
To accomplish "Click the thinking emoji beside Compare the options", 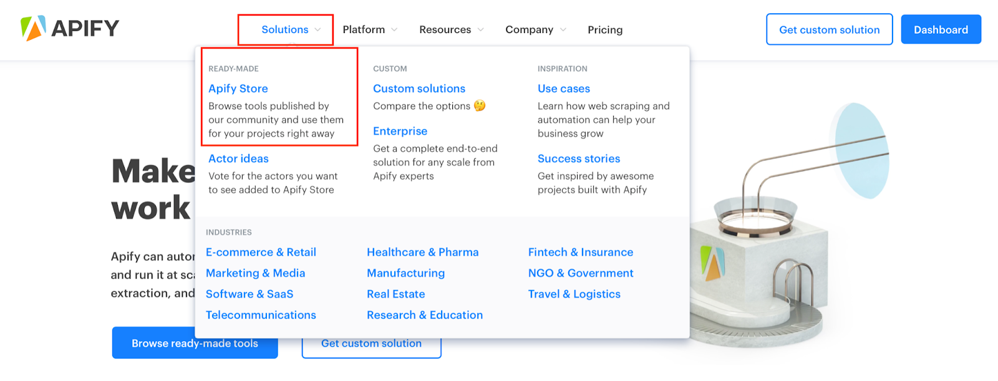I will [480, 106].
